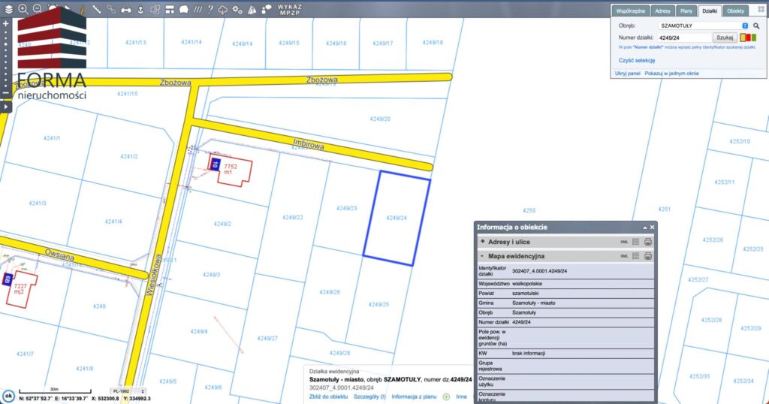Image resolution: width=769 pixels, height=404 pixels.
Task: Click the print map toolbar icon
Action: pos(125,10)
